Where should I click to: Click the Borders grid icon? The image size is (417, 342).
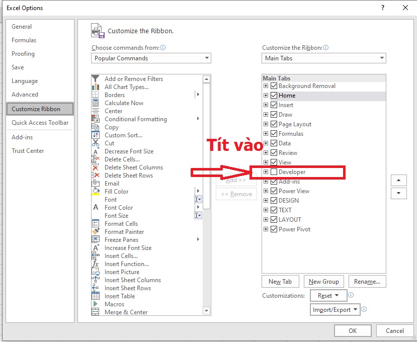96,95
